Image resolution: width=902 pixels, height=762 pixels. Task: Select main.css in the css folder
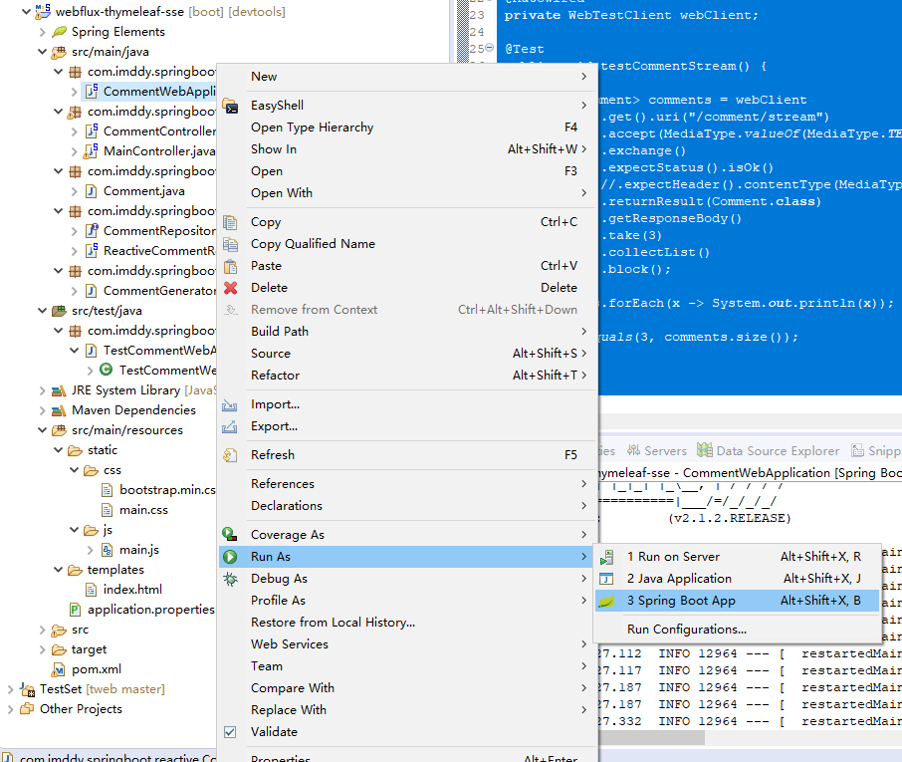(x=143, y=510)
